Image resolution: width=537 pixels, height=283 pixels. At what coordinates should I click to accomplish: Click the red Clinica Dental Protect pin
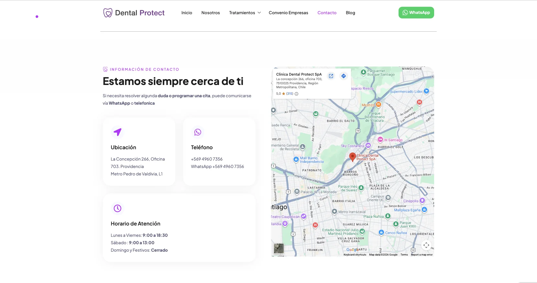click(353, 157)
